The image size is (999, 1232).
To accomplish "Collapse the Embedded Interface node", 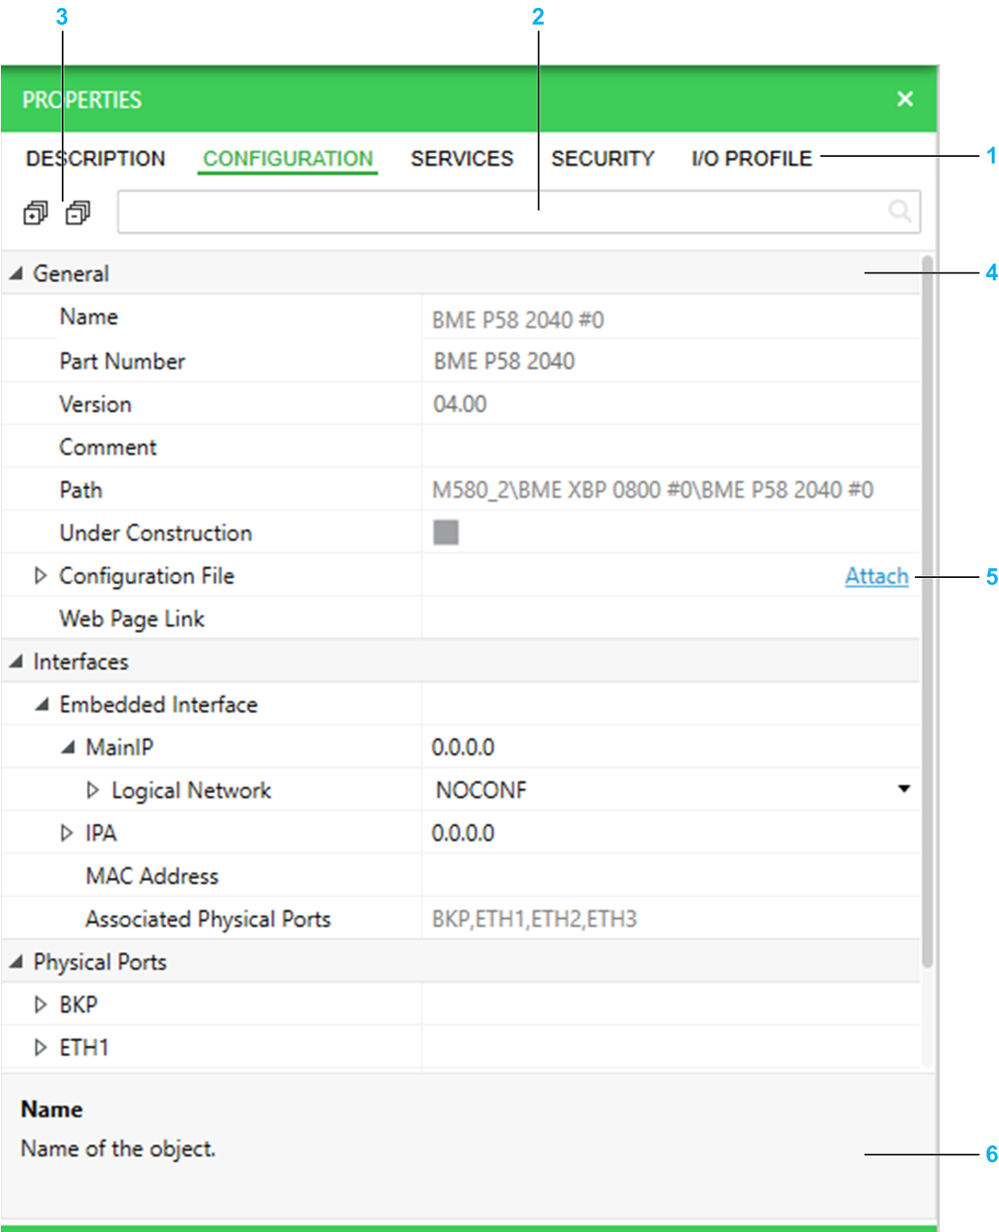I will pyautogui.click(x=42, y=705).
